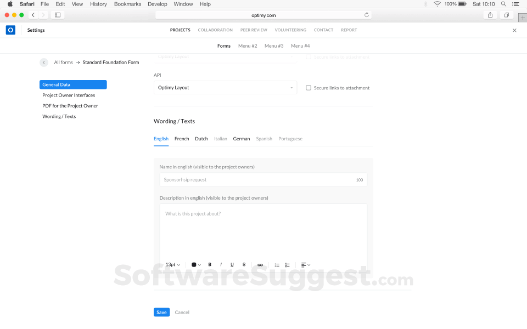Open the CONTACT navigation tab
This screenshot has width=527, height=329.
point(324,30)
